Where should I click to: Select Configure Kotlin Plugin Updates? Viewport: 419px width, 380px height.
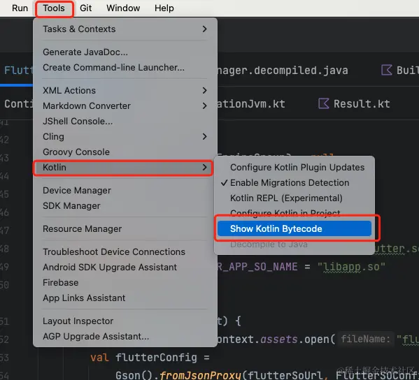(x=294, y=168)
